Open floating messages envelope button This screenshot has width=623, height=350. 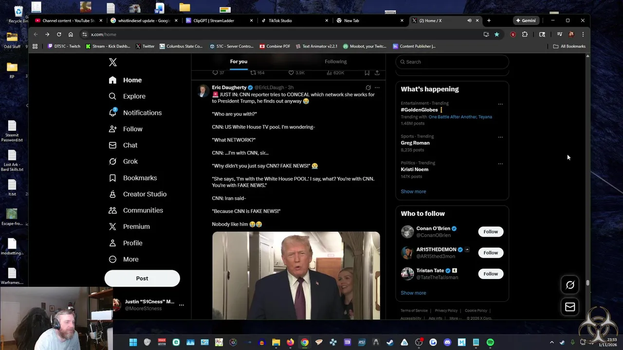coord(570,307)
